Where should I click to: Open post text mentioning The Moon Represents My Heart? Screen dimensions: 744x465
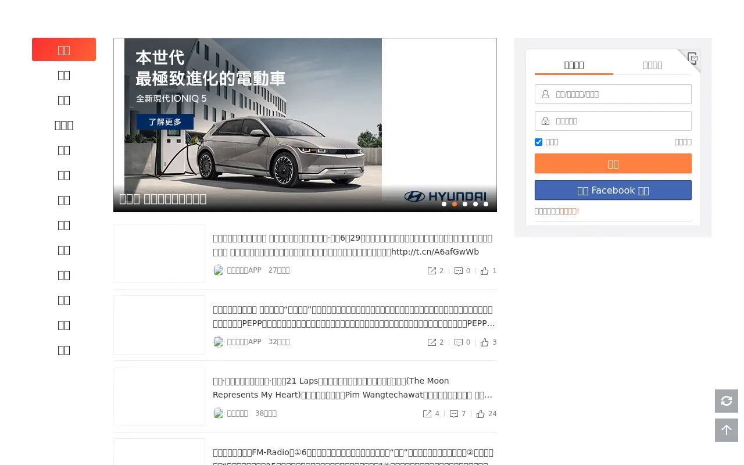(354, 388)
